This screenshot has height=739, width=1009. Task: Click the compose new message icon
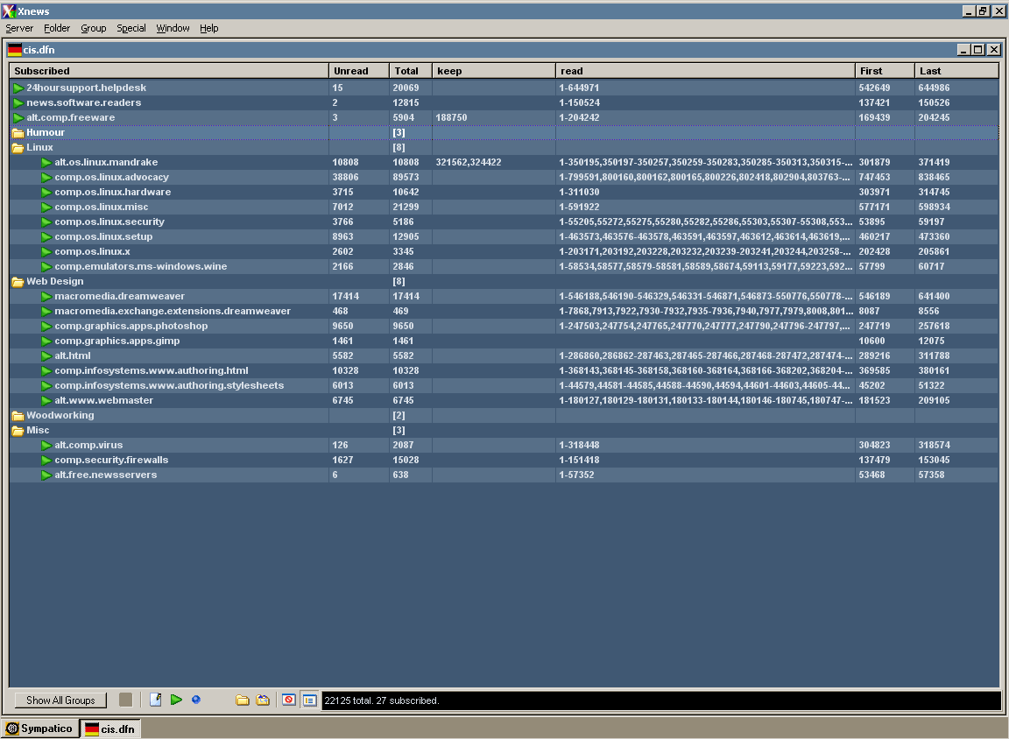(156, 700)
